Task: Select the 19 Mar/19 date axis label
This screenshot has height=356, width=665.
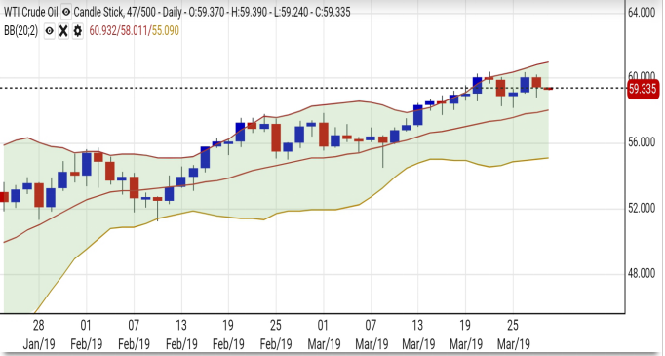Action: coord(466,335)
